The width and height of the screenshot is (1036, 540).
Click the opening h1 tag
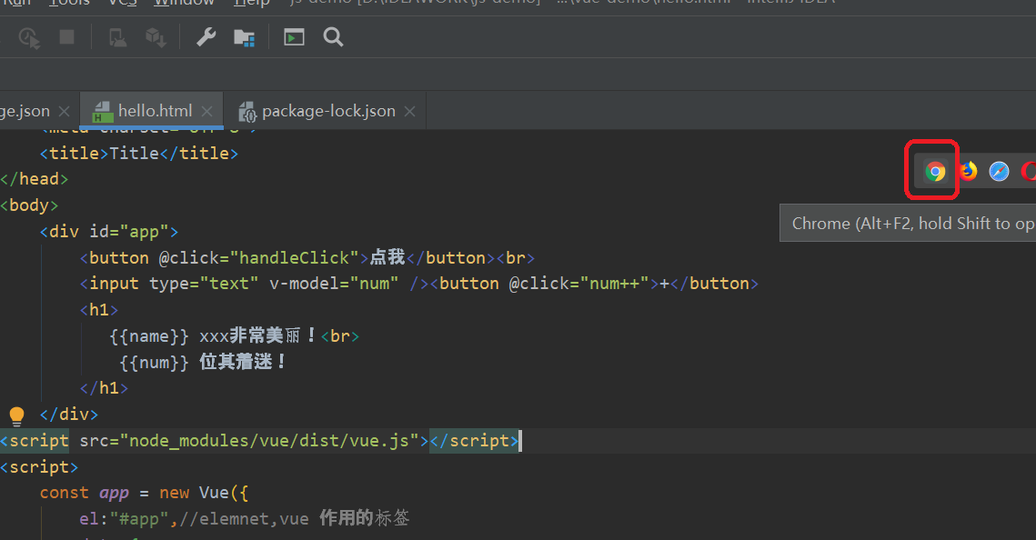coord(99,310)
